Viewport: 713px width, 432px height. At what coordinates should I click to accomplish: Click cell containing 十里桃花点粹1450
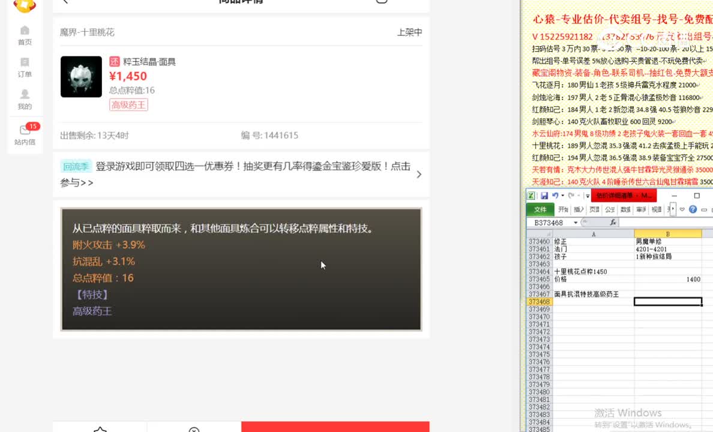tap(593, 271)
